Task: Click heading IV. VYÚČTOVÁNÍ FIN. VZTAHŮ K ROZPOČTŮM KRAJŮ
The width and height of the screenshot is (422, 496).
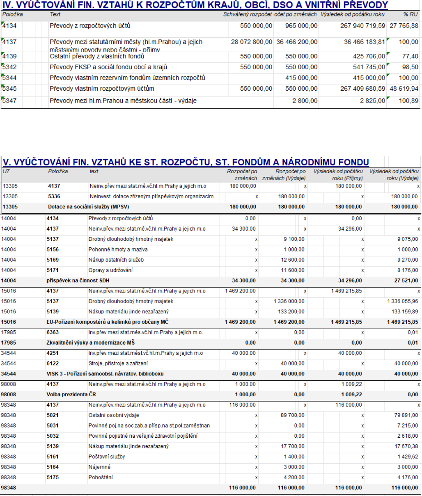Action: pyautogui.click(x=195, y=5)
